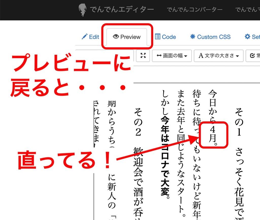Viewport: 260px width, 220px height.
Task: Click the Settings gear icon
Action: [247, 37]
